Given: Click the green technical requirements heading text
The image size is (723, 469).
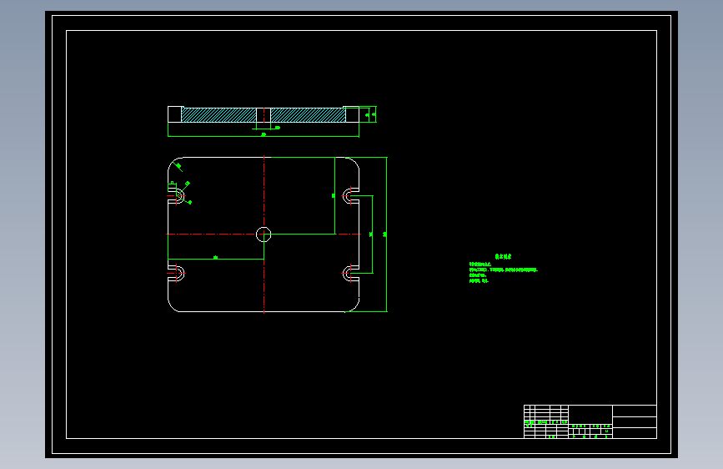Looking at the screenshot, I should click(x=503, y=256).
